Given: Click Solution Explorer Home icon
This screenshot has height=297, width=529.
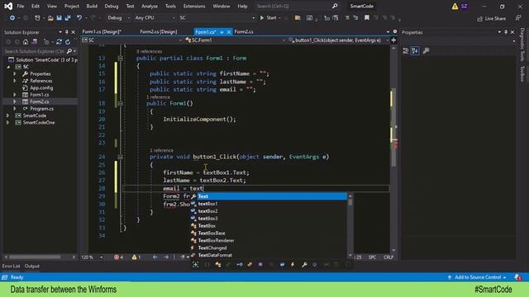Looking at the screenshot, I should click(26, 42).
